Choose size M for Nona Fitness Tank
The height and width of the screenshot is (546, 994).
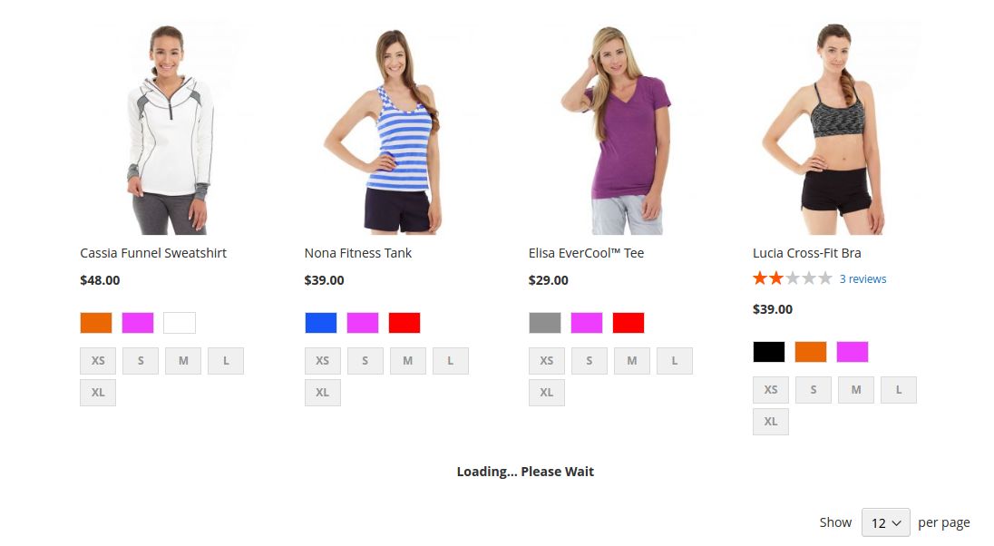click(408, 361)
